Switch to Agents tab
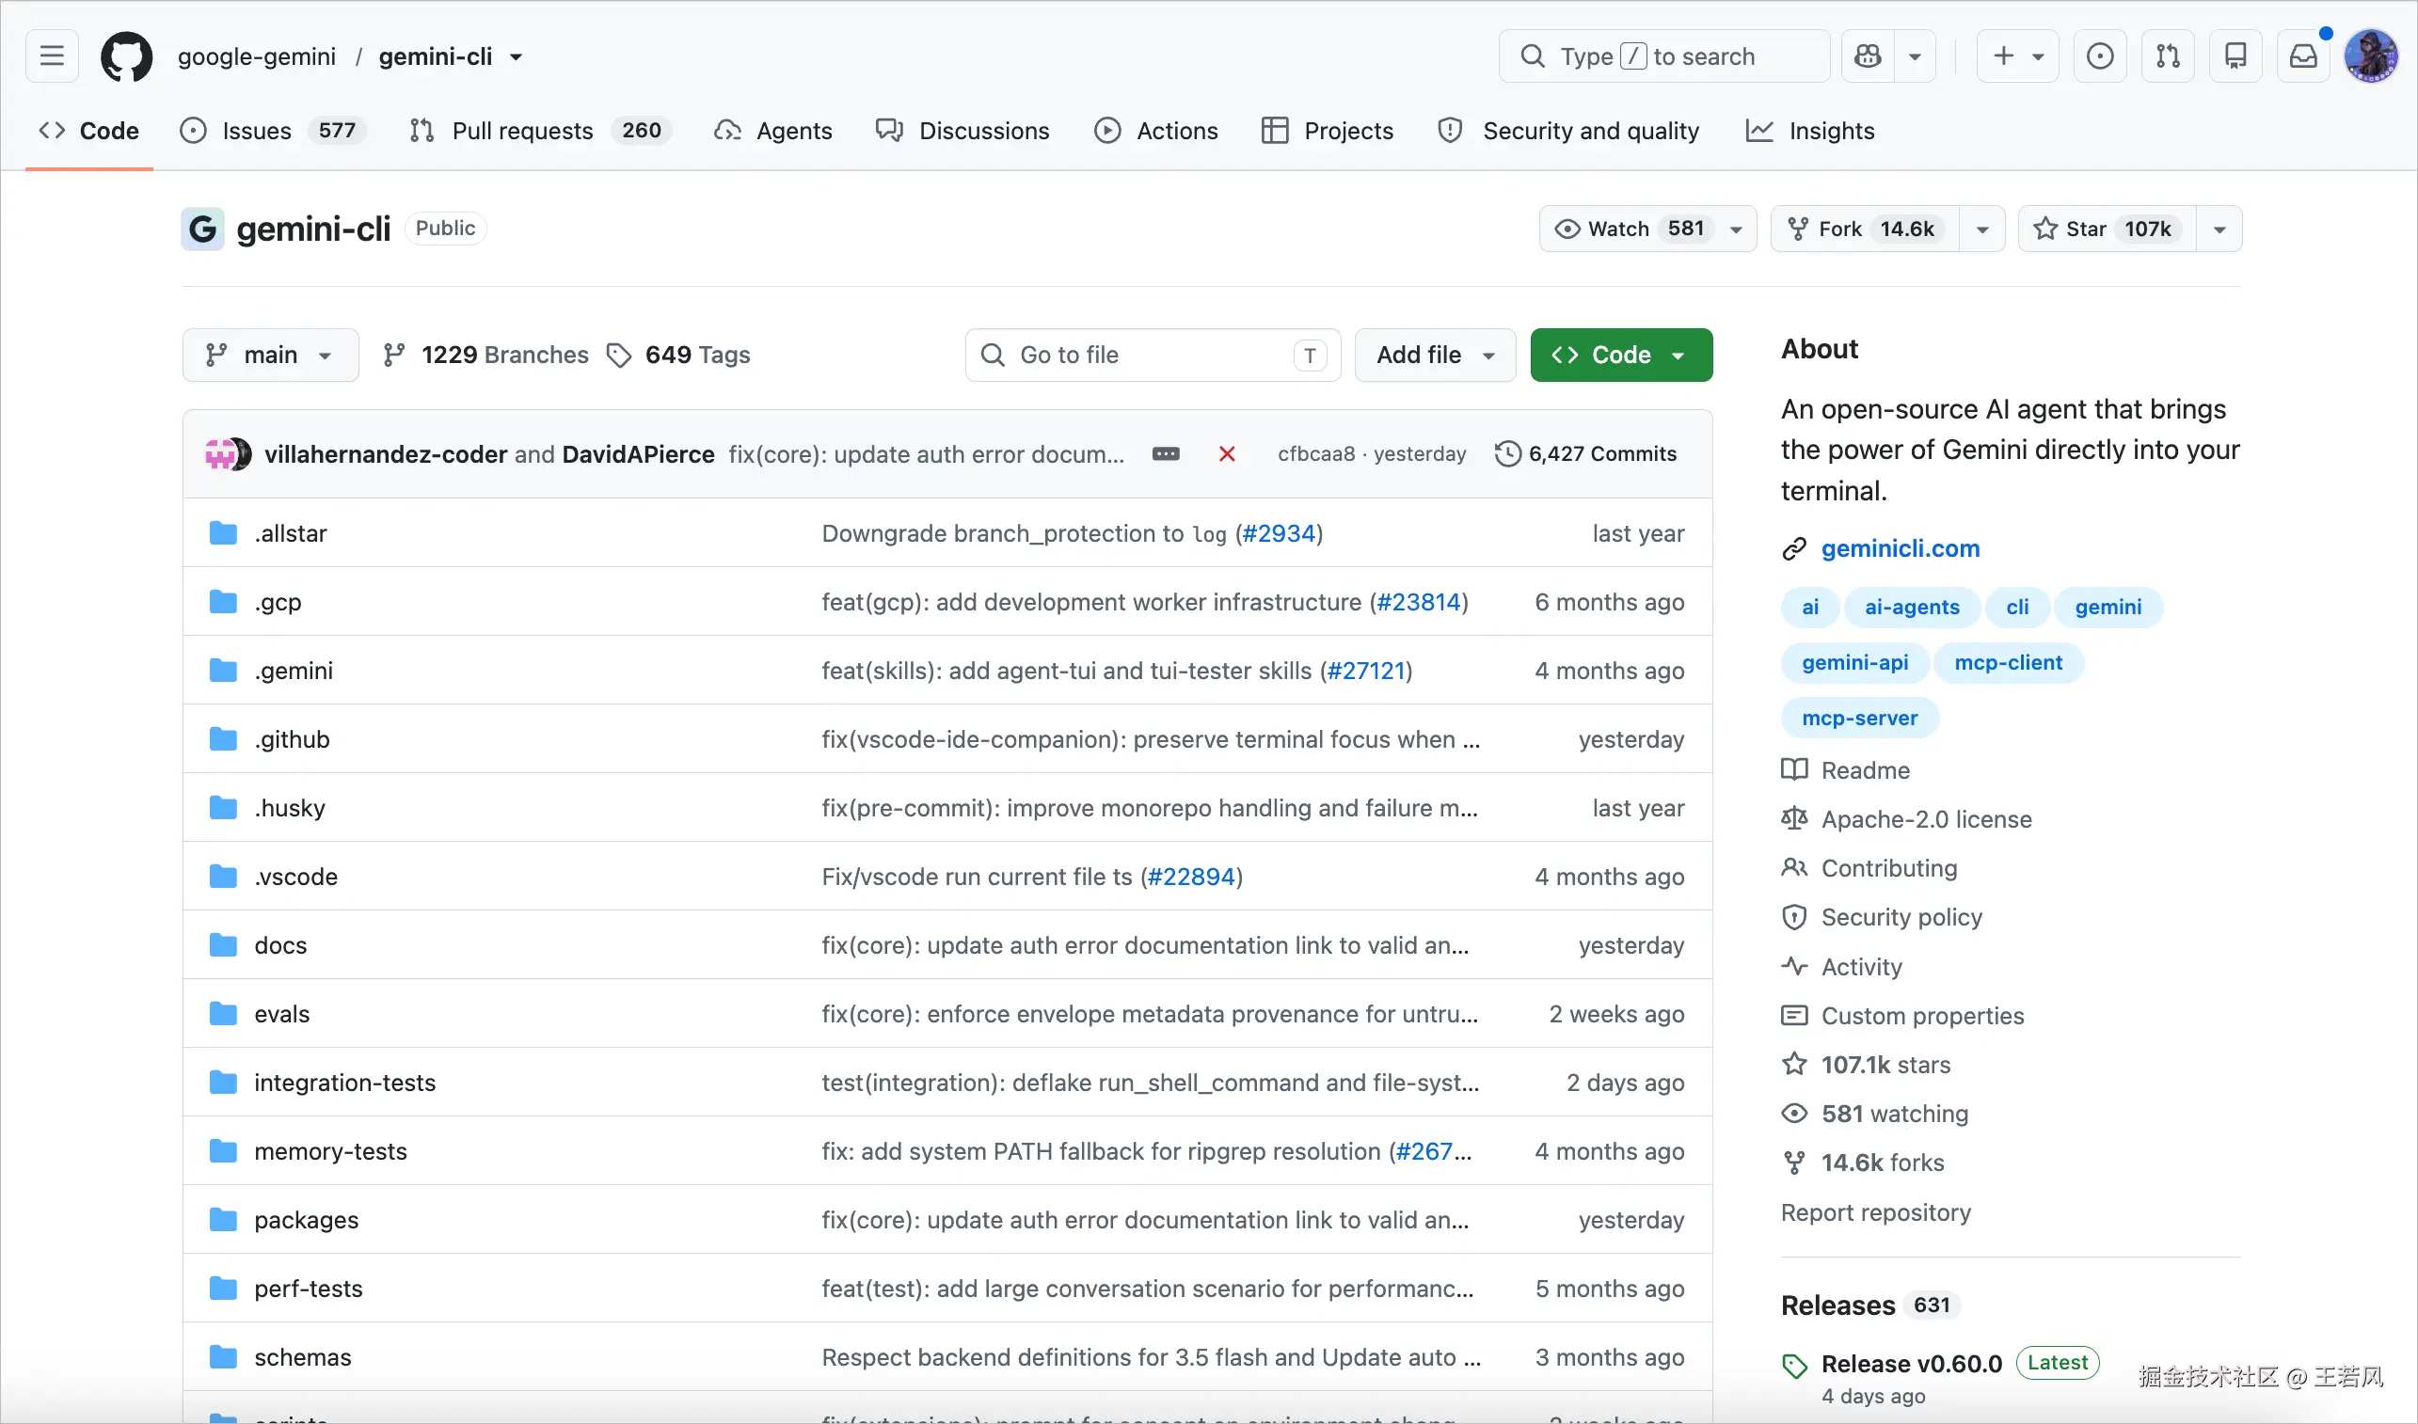The width and height of the screenshot is (2418, 1424). click(x=773, y=131)
